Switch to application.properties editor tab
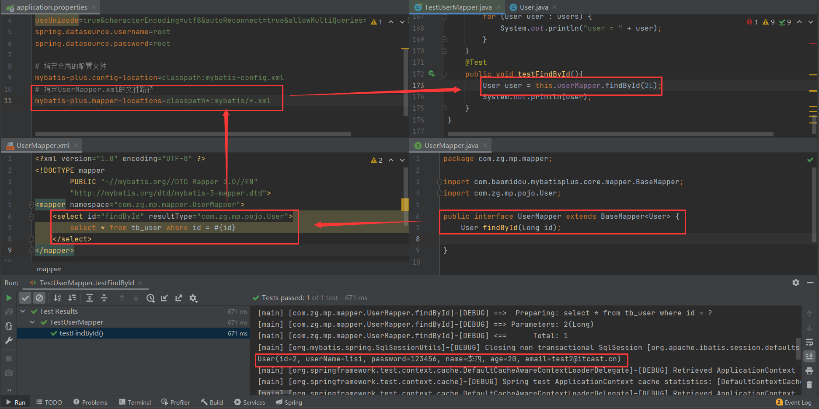 point(52,7)
